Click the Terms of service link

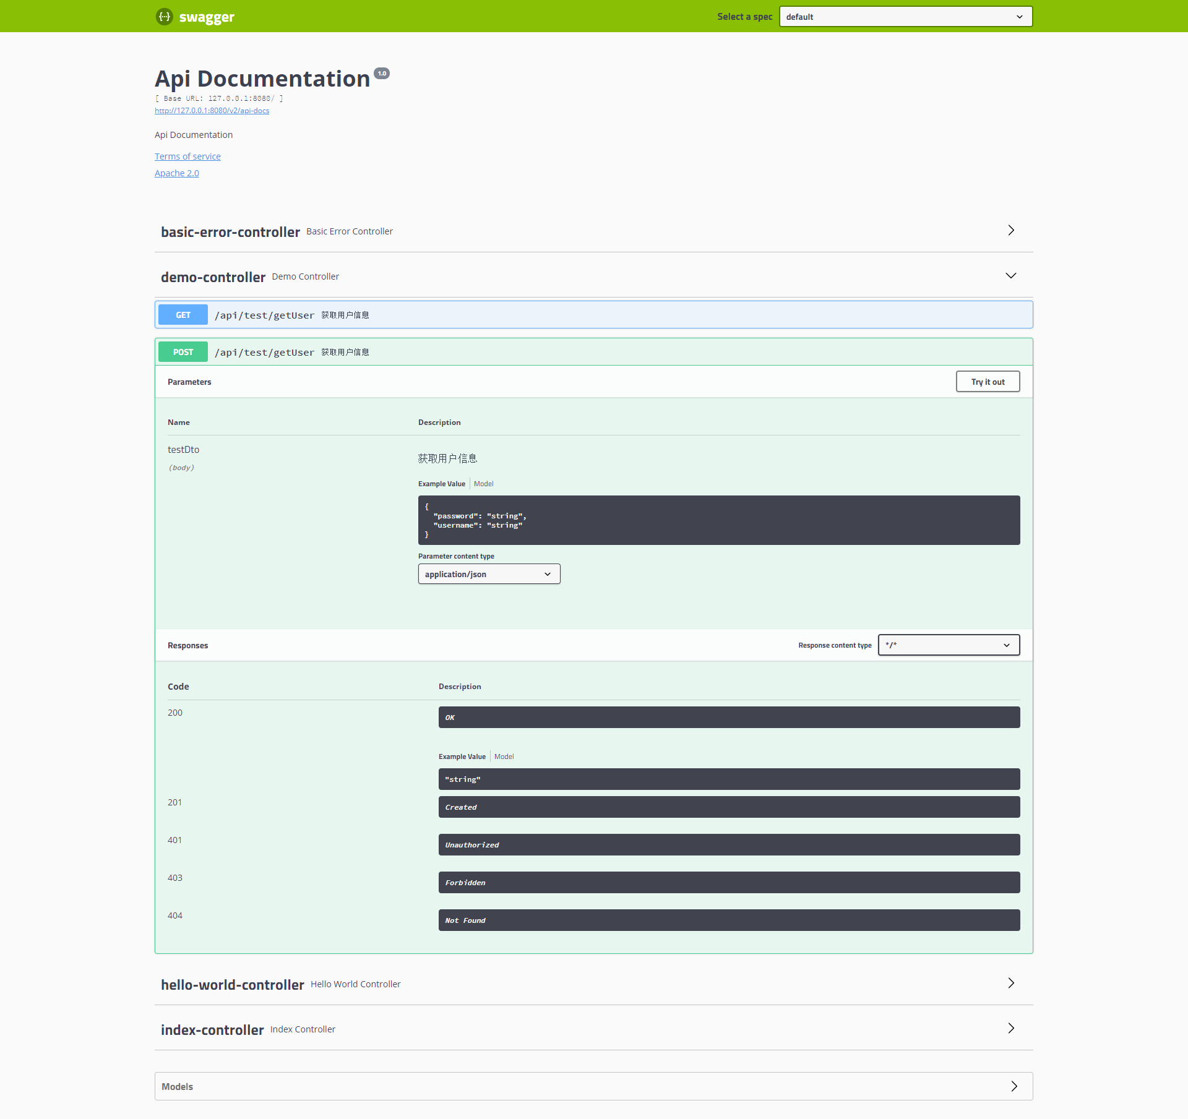coord(187,155)
